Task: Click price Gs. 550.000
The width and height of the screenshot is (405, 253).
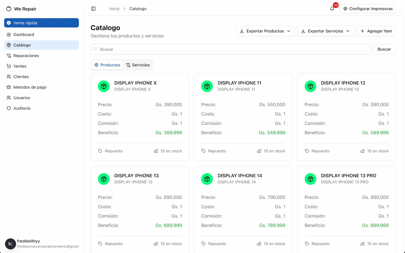Action: tap(272, 105)
